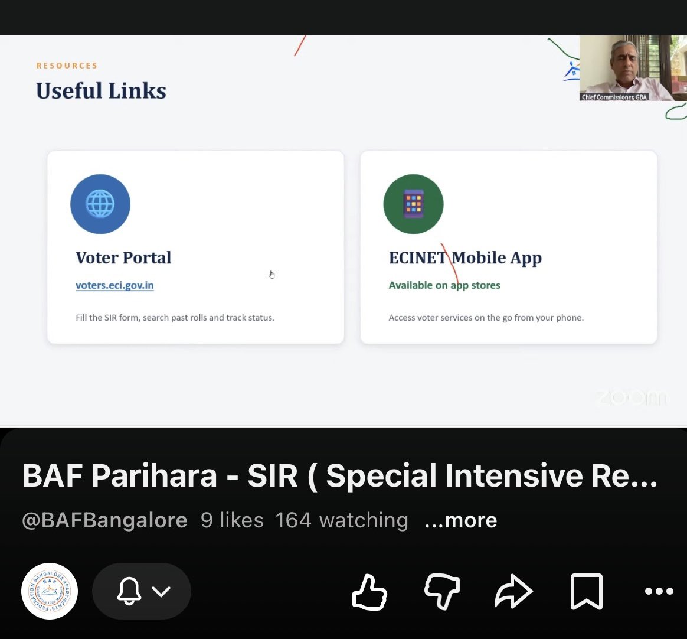Click Access voter services description text
This screenshot has width=687, height=639.
click(x=486, y=318)
